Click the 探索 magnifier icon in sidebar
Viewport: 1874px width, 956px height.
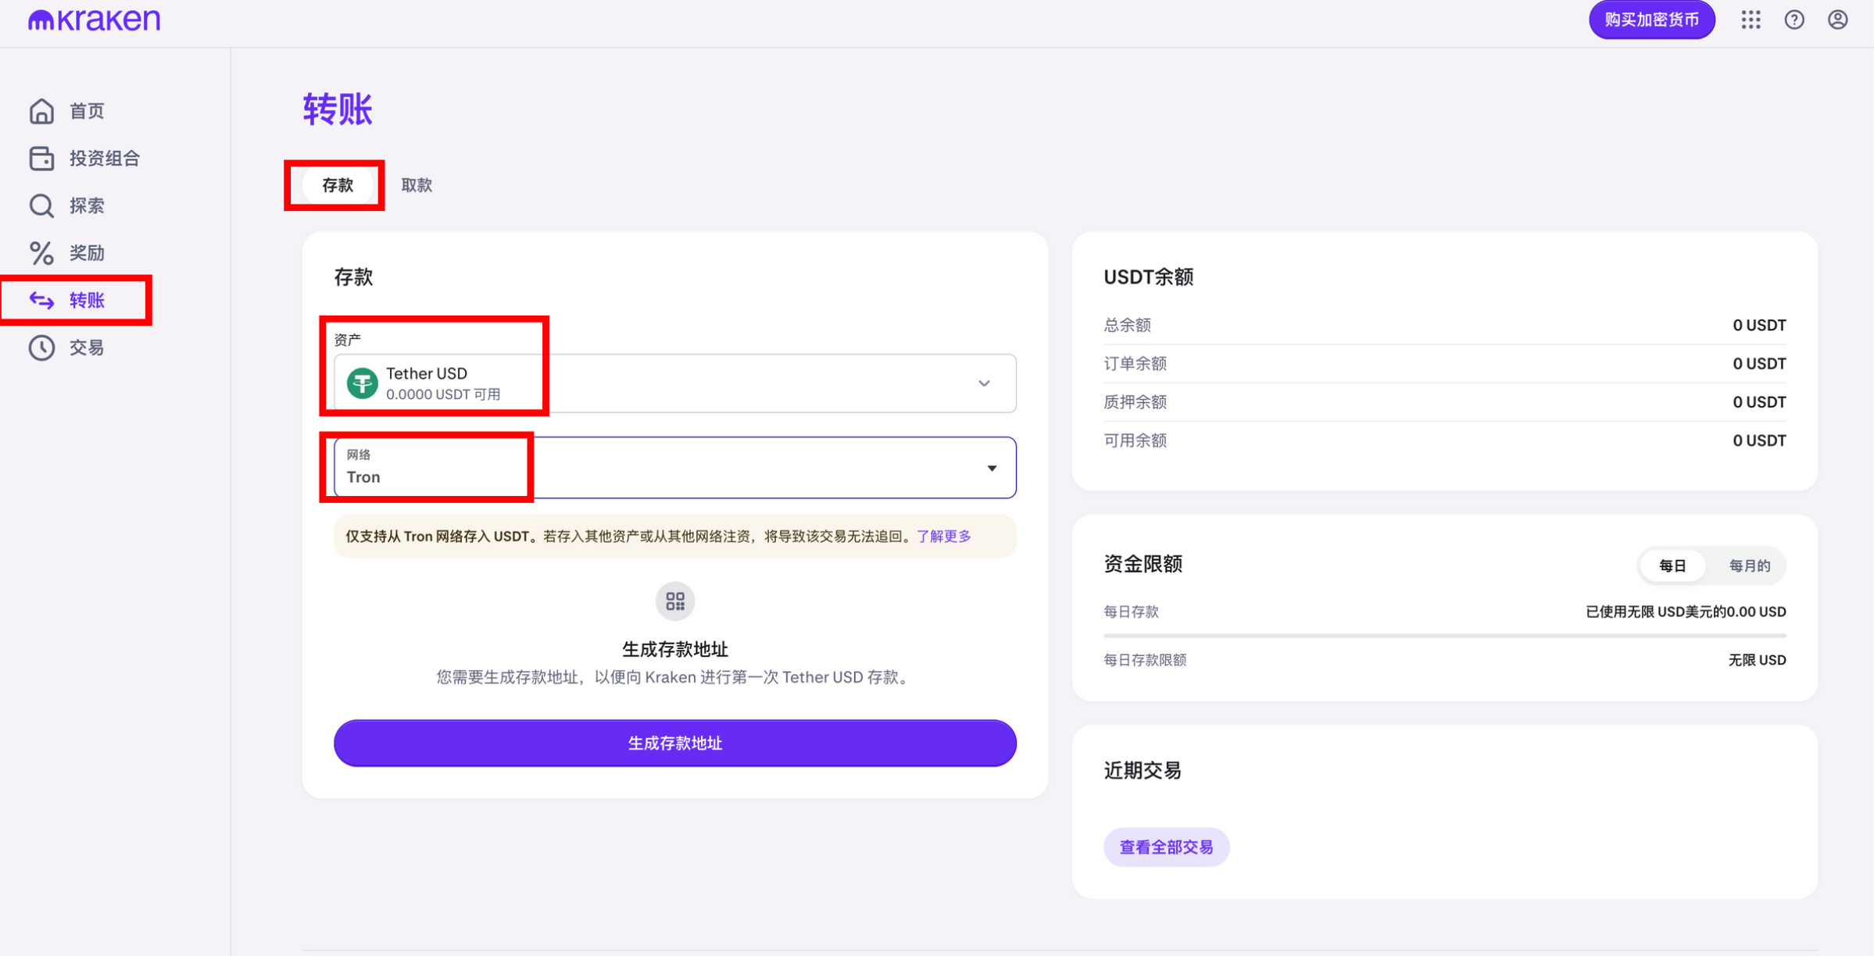pyautogui.click(x=41, y=205)
